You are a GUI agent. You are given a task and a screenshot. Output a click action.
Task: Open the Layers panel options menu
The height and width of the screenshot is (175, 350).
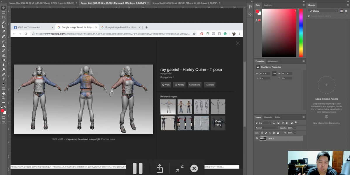304,117
